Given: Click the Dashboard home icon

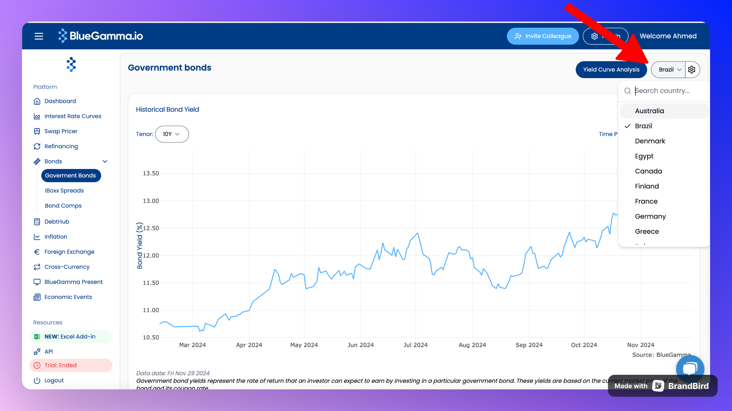Looking at the screenshot, I should coord(37,101).
